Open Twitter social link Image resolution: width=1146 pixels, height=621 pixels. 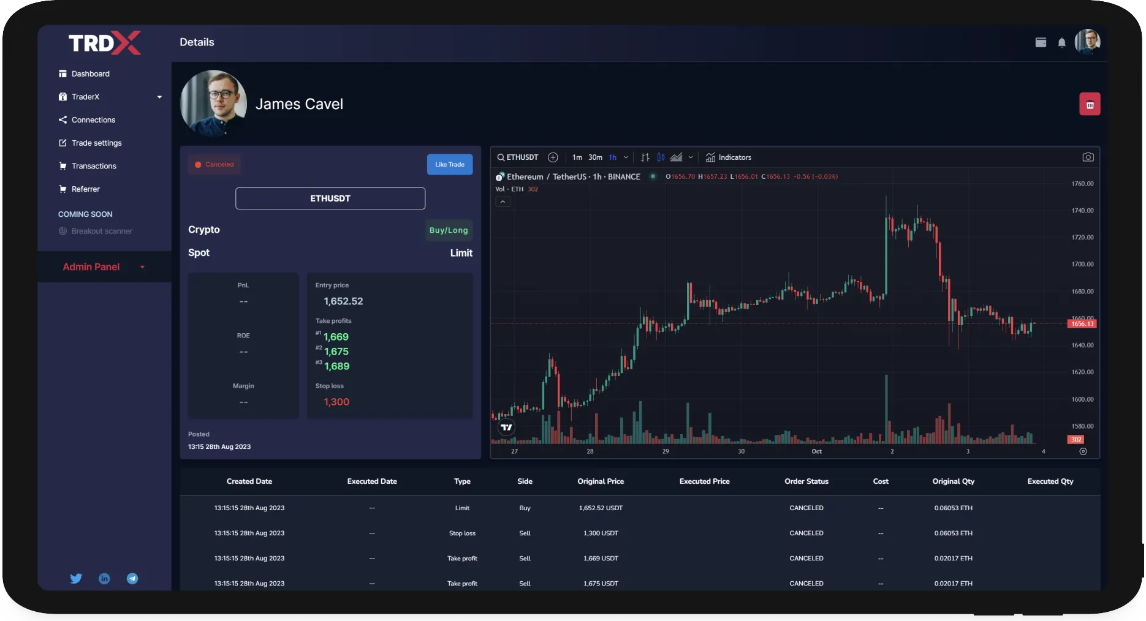[x=76, y=578]
